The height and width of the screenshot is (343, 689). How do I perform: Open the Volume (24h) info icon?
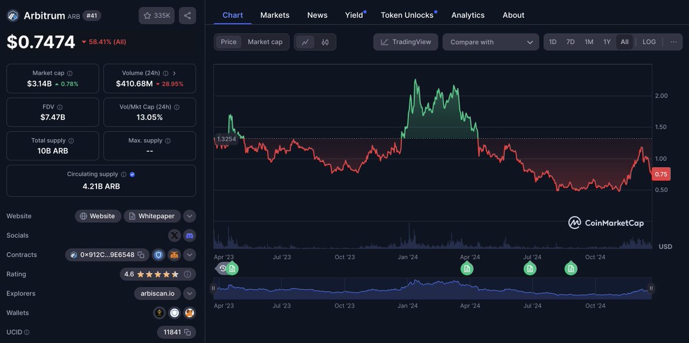[x=165, y=73]
